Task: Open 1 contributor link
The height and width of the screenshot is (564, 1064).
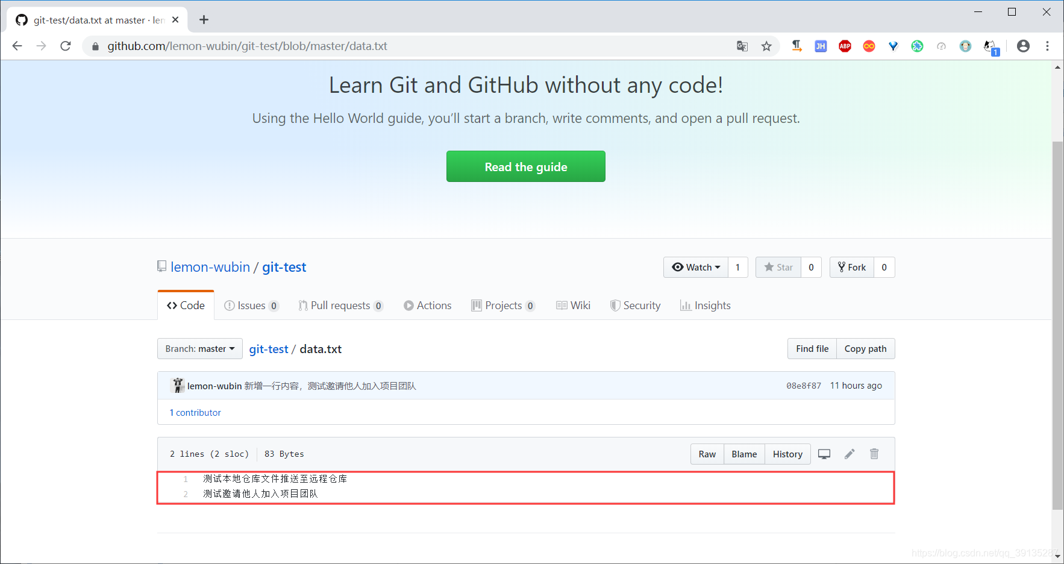Action: pyautogui.click(x=195, y=413)
